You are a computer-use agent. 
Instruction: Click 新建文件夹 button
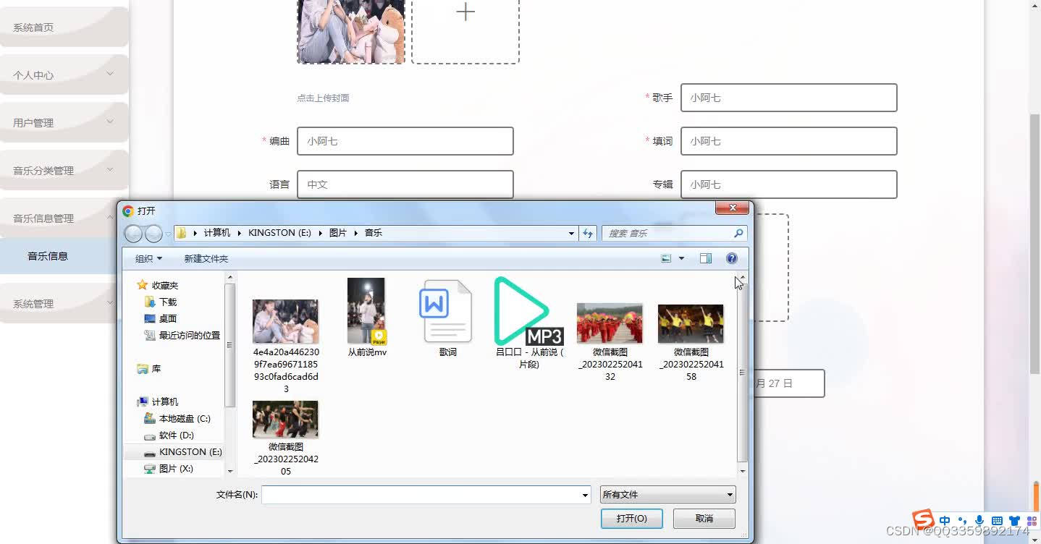click(206, 258)
